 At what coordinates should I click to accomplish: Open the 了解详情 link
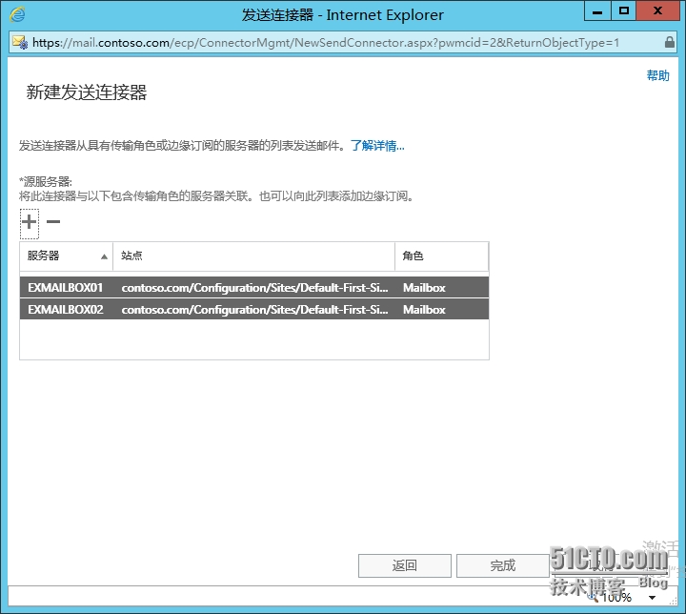377,146
